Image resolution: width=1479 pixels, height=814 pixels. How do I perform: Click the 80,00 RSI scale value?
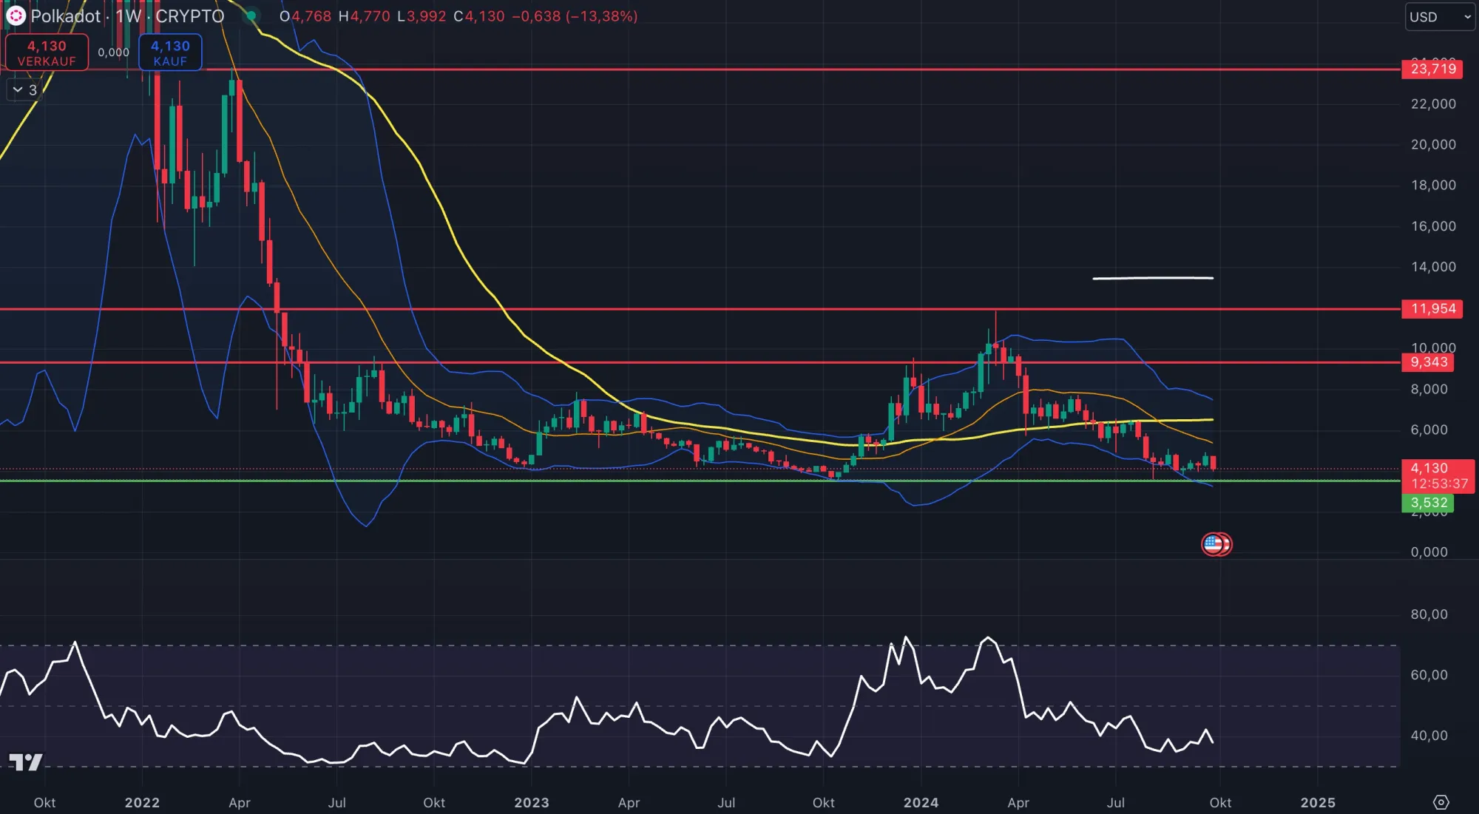1429,614
